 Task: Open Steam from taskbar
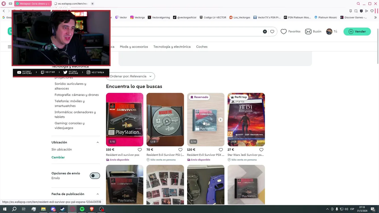click(63, 209)
